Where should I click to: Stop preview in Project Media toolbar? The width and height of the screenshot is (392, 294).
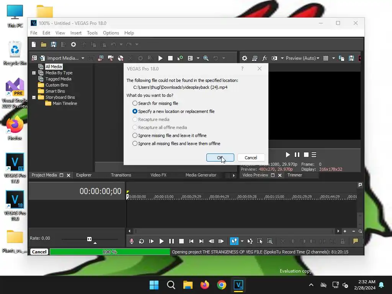[170, 58]
